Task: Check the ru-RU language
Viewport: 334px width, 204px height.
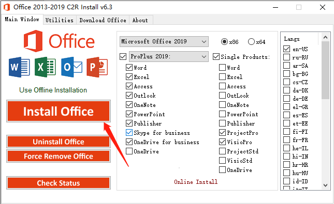Action: 287,57
